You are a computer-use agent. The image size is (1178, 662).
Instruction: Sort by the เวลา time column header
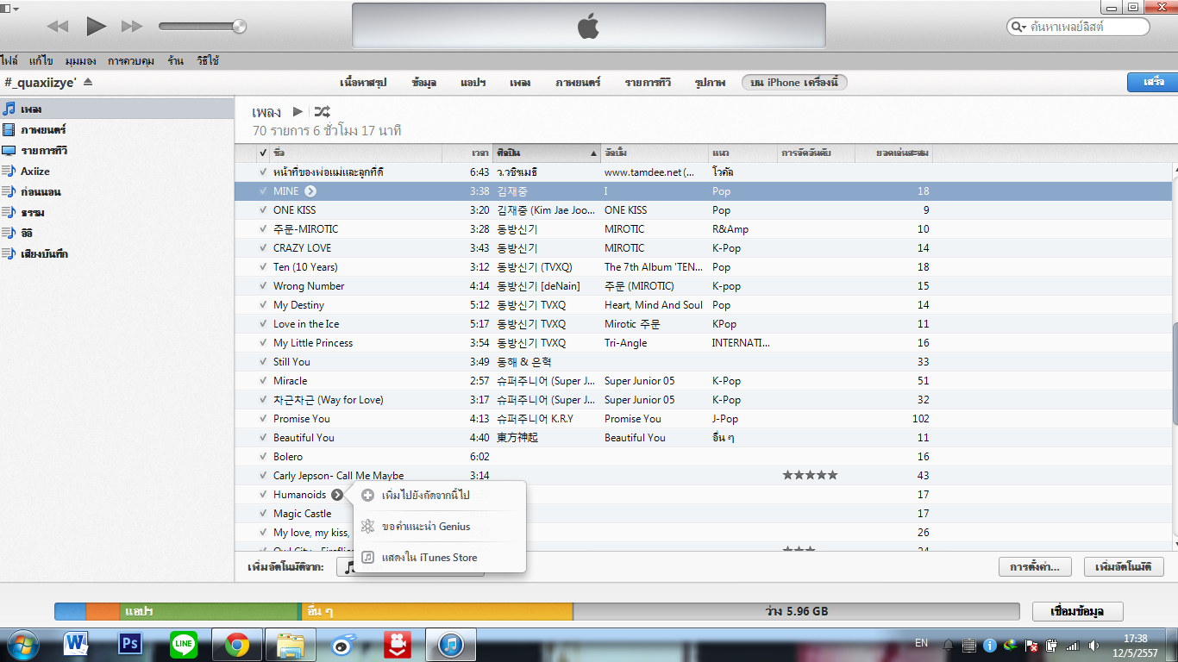[x=467, y=153]
